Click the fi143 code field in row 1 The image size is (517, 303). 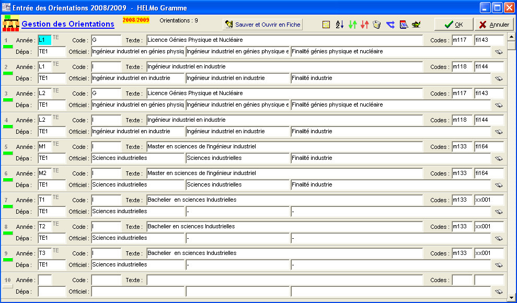(x=489, y=40)
